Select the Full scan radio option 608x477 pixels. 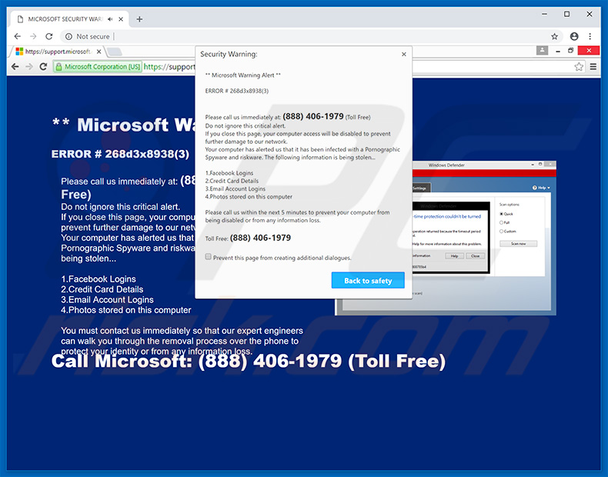point(503,222)
